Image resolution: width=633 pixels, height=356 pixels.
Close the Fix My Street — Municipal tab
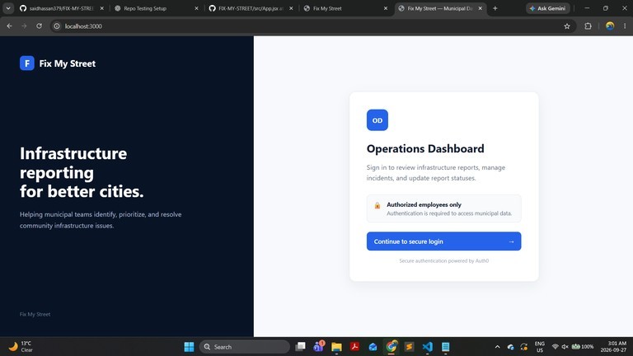pos(480,8)
